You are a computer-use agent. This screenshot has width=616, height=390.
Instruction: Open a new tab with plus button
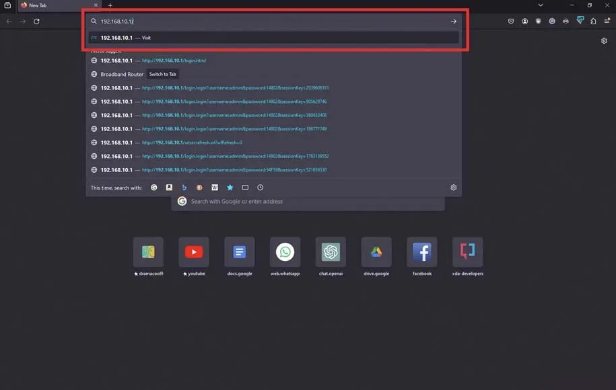(x=110, y=5)
